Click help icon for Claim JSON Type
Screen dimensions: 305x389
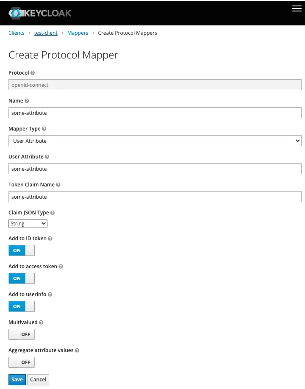tap(53, 213)
